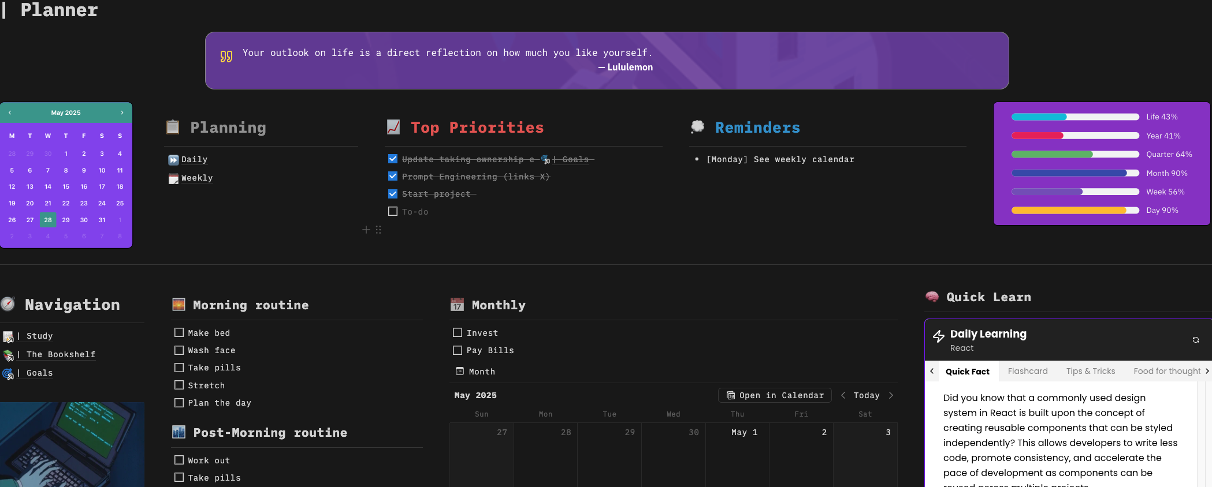
Task: Go to next period in Monthly calendar
Action: point(891,395)
